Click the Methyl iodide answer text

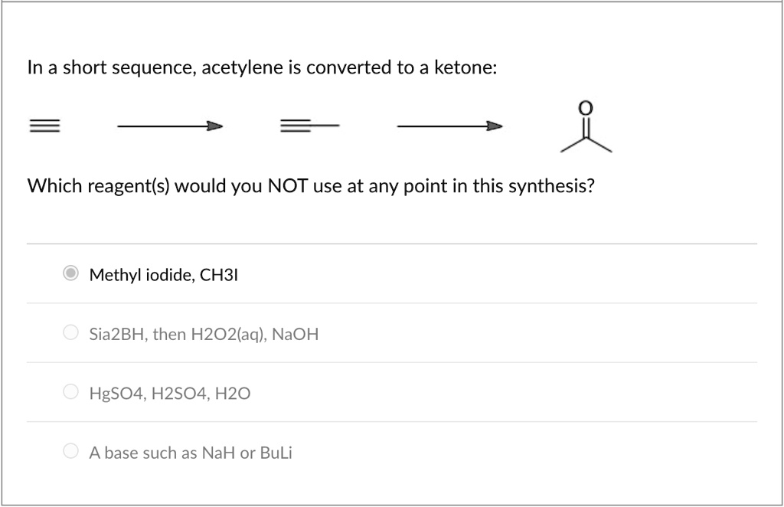tap(163, 275)
